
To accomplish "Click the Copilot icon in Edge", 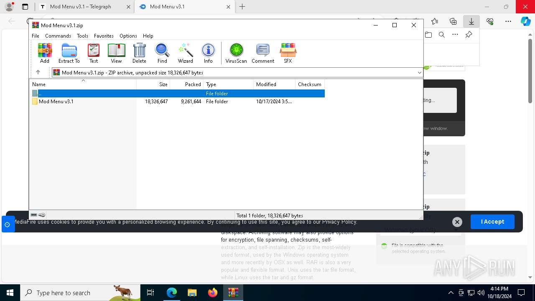I will pyautogui.click(x=525, y=21).
